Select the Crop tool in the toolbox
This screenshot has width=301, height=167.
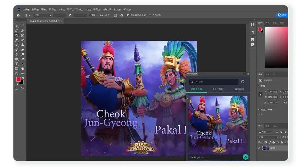click(x=16, y=35)
